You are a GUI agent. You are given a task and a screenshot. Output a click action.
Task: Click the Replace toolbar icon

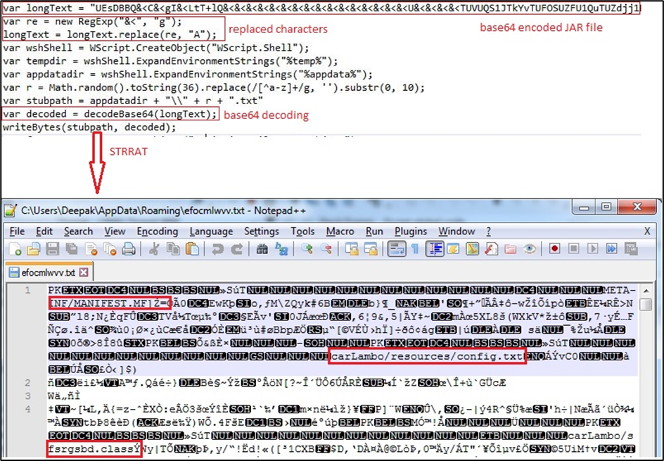point(281,248)
